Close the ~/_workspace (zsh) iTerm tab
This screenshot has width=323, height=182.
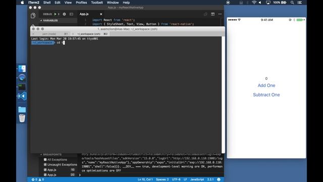point(73,34)
